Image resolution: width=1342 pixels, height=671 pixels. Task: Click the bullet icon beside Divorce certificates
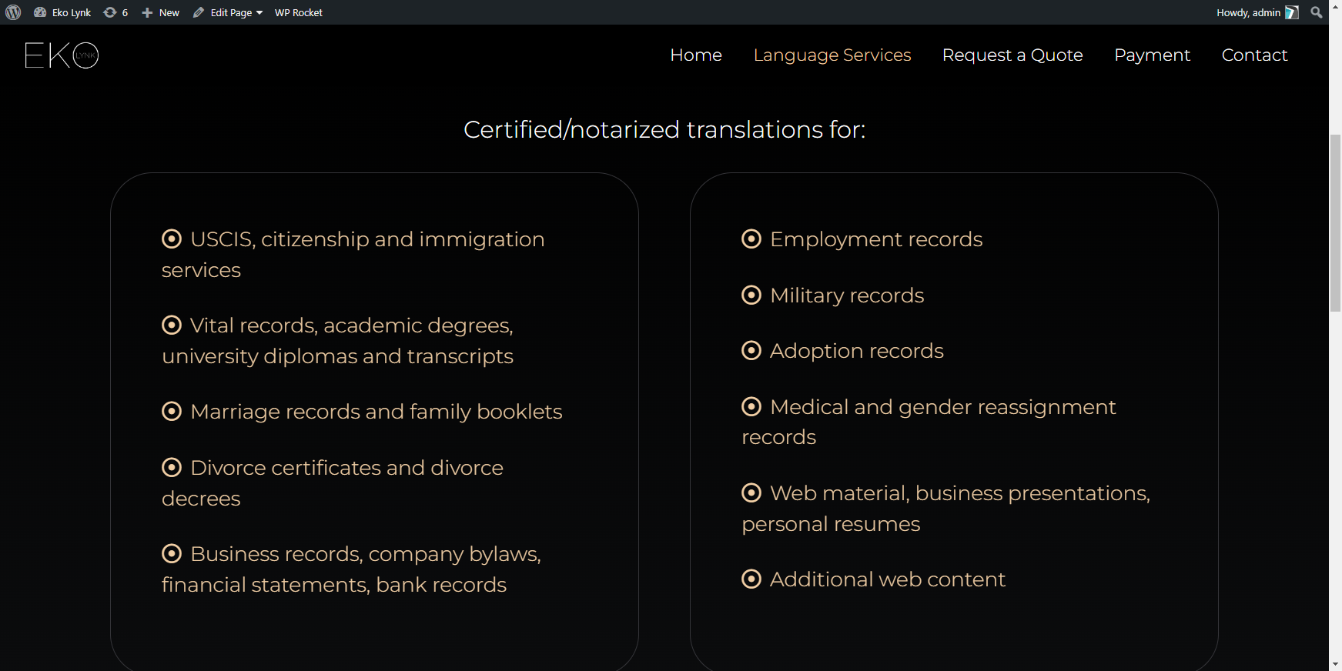click(x=172, y=468)
